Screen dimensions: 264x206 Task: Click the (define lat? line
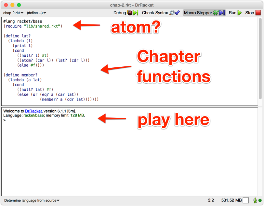[x=17, y=36]
